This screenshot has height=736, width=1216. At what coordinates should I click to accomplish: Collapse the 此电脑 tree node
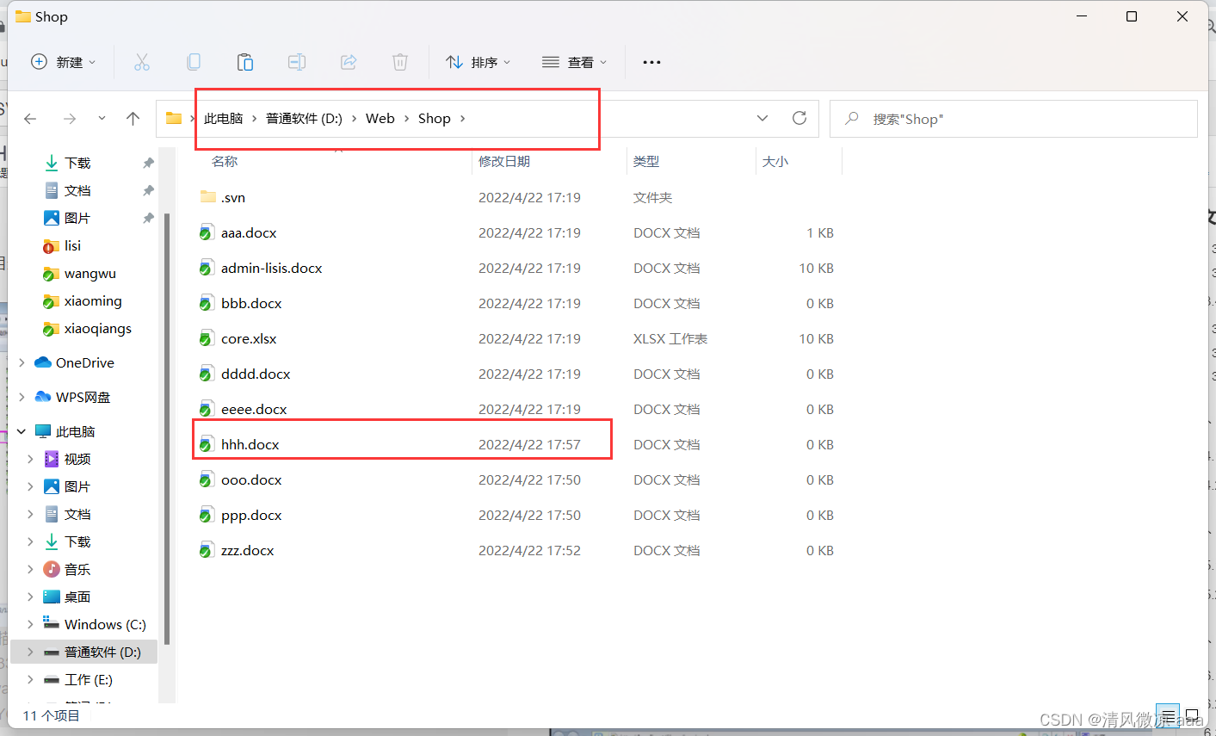pyautogui.click(x=22, y=431)
